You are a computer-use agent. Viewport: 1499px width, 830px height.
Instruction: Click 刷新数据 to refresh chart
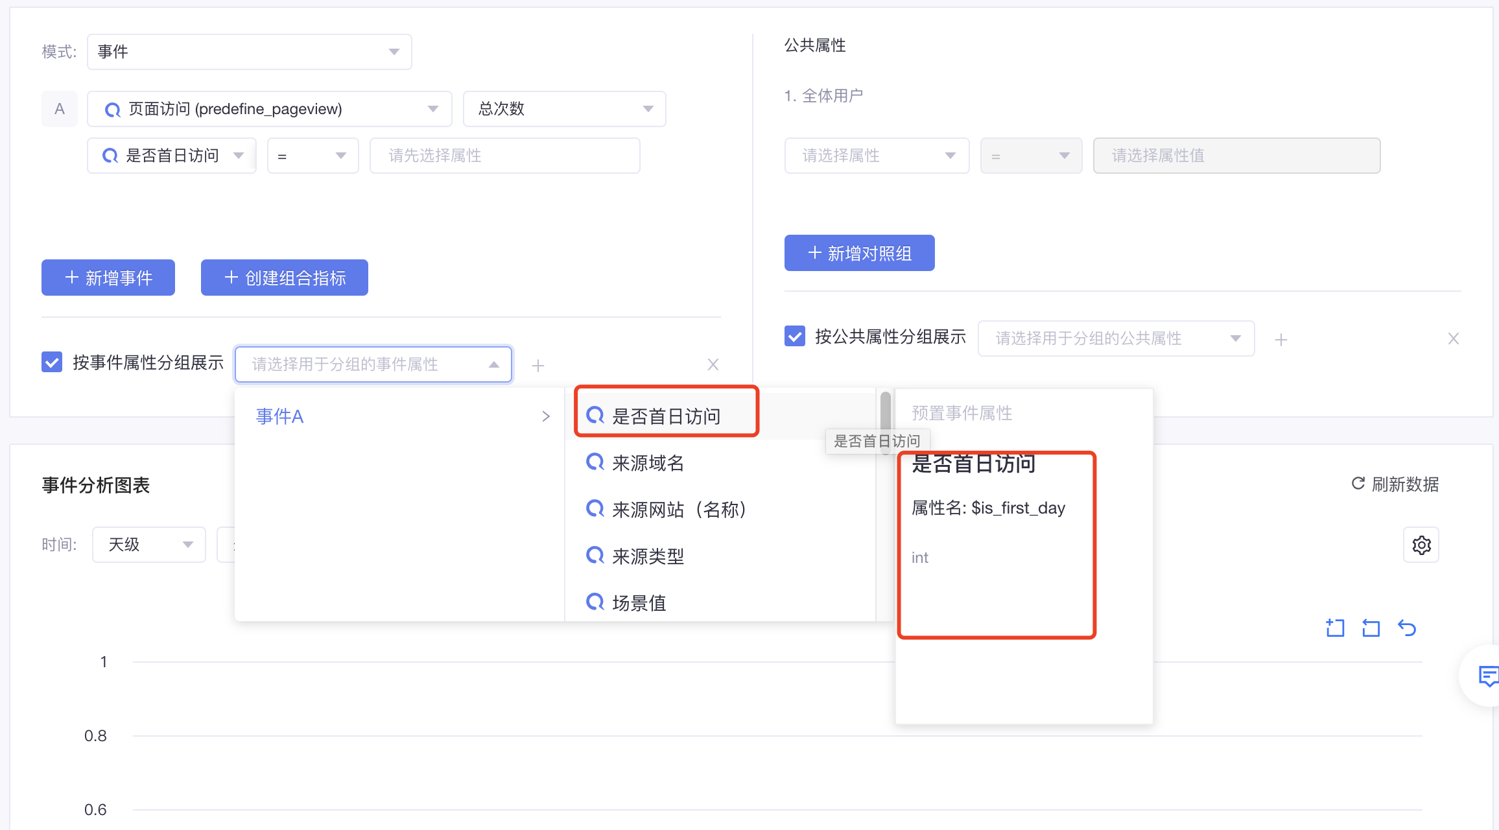(1395, 484)
